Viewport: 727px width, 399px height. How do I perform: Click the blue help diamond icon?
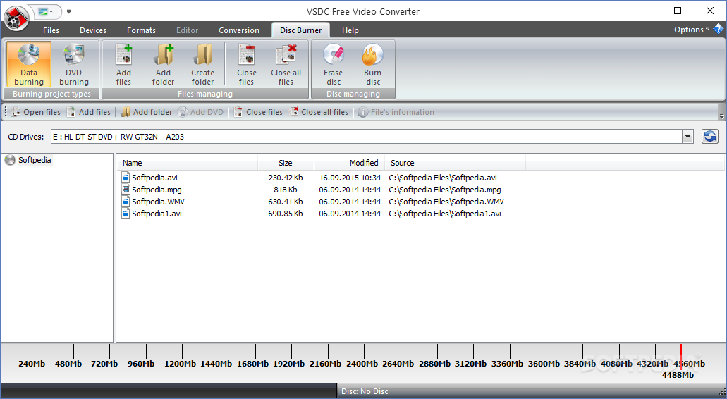coord(719,29)
